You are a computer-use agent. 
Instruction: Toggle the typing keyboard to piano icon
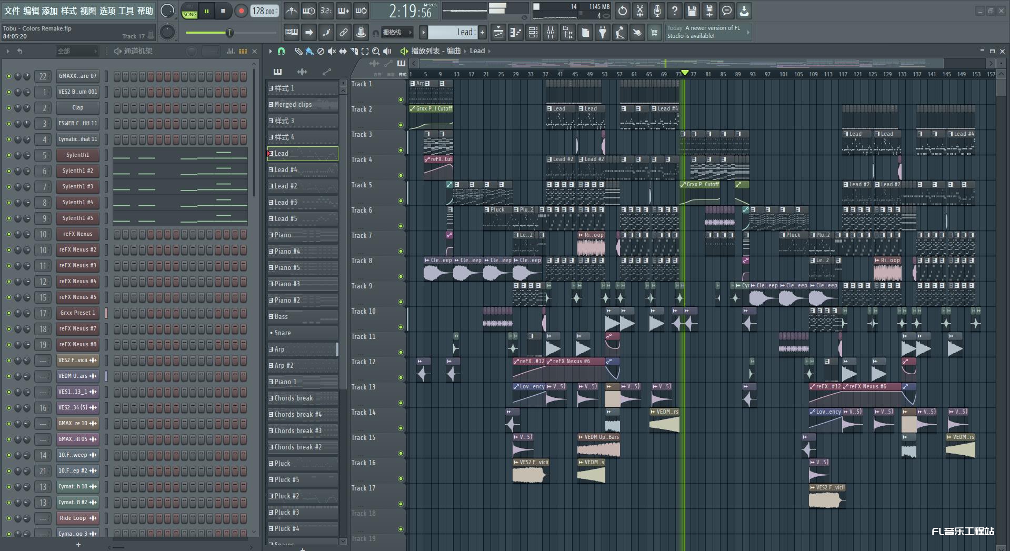pos(291,33)
